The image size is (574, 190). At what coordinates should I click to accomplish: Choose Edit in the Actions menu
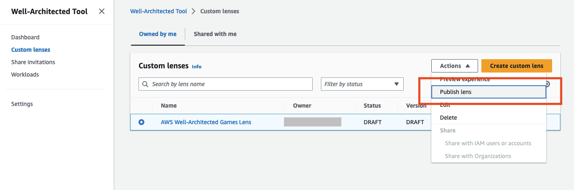coord(488,105)
